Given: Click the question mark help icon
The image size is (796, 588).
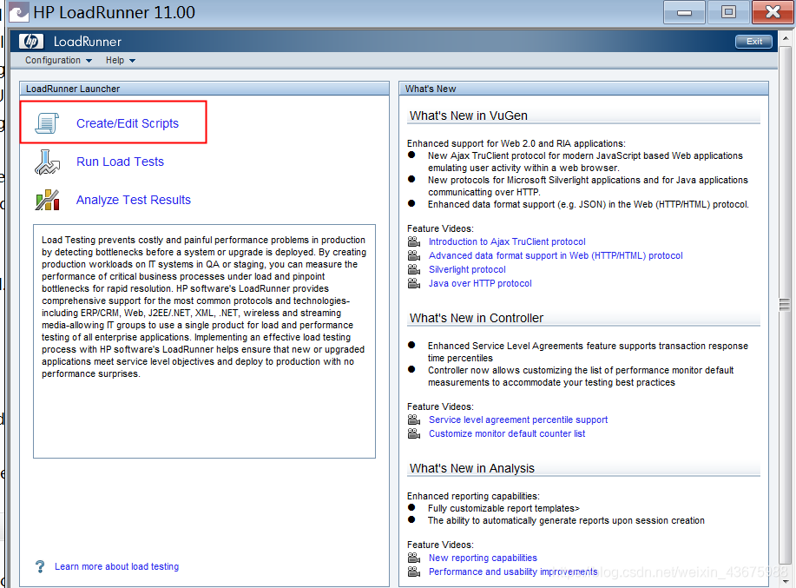Looking at the screenshot, I should 40,566.
